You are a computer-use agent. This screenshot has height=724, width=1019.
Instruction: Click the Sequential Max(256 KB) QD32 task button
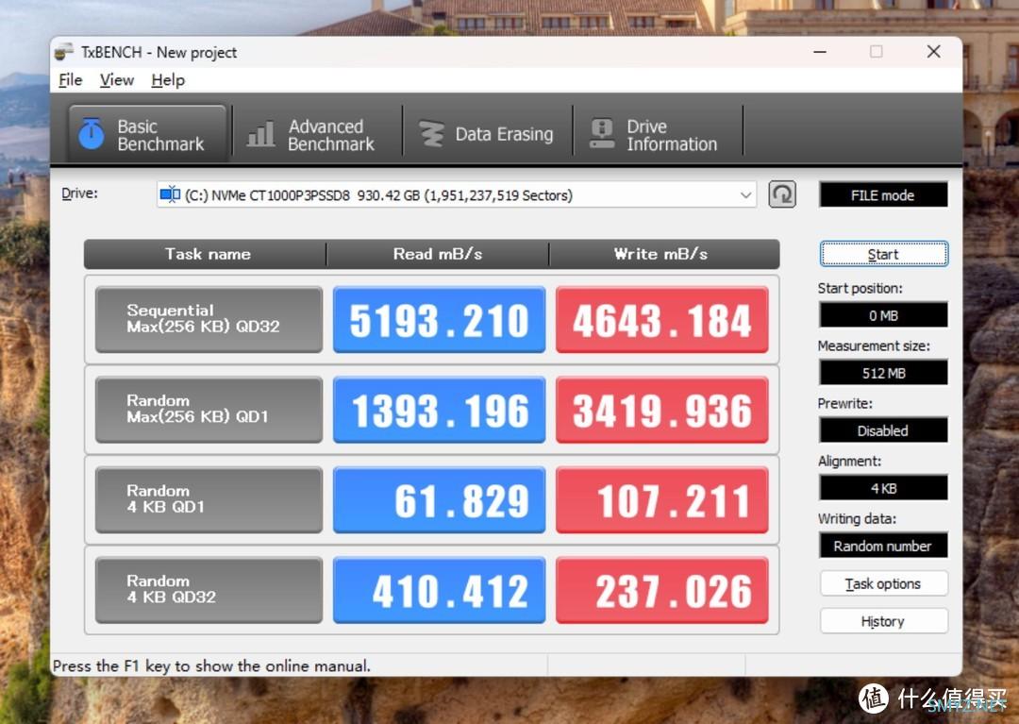[209, 319]
